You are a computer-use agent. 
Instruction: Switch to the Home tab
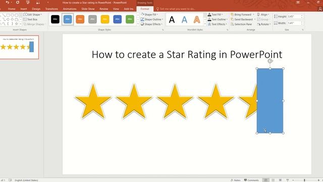coord(12,9)
